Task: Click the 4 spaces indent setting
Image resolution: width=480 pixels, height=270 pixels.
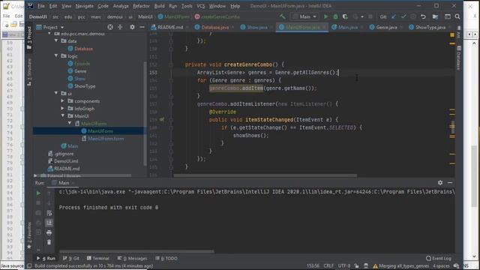Action: pos(441,265)
